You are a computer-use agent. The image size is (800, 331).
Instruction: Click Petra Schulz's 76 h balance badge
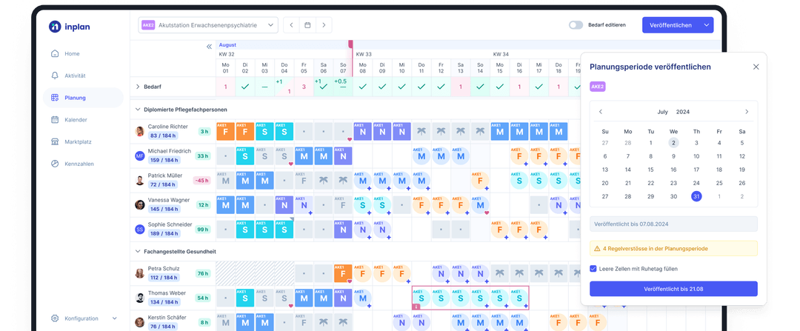(203, 273)
